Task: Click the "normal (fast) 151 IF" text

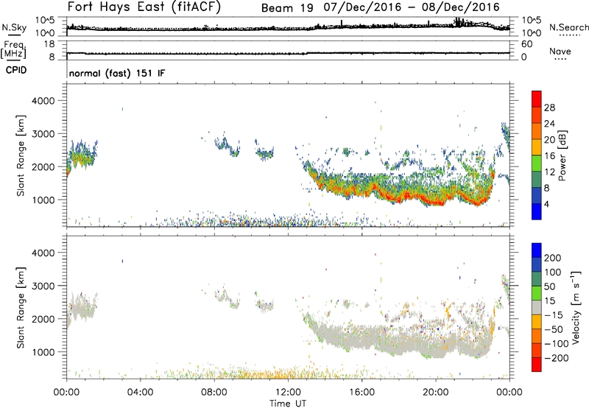Action: click(117, 73)
